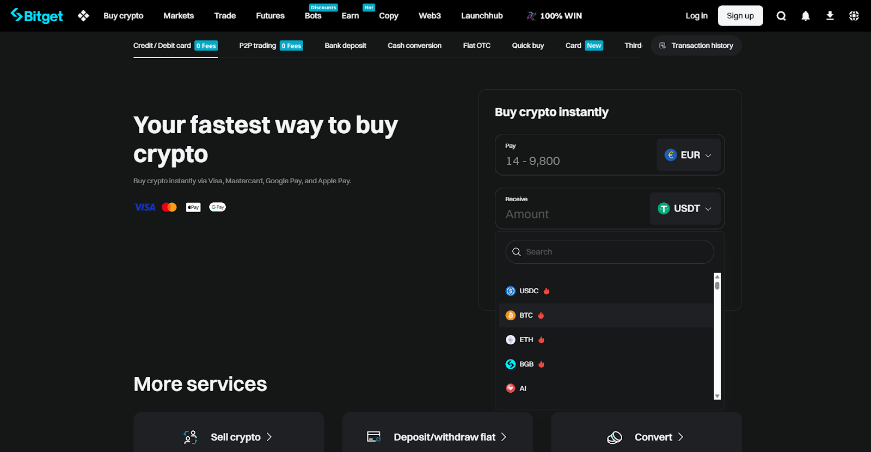Switch to Cash conversion tab

(414, 46)
